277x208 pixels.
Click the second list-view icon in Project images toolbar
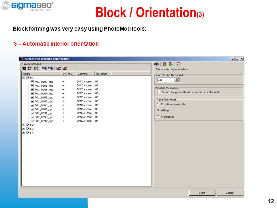[x=30, y=68]
